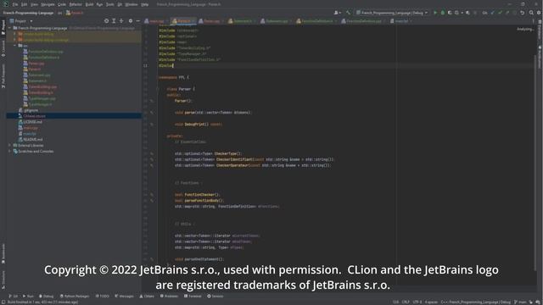The width and height of the screenshot is (543, 305).
Task: Expand External Libraries node
Action: pyautogui.click(x=9, y=146)
